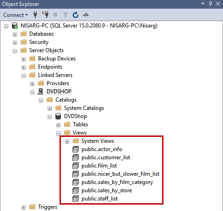Collapse the Linked Servers node
The width and height of the screenshot is (223, 211).
click(23, 76)
